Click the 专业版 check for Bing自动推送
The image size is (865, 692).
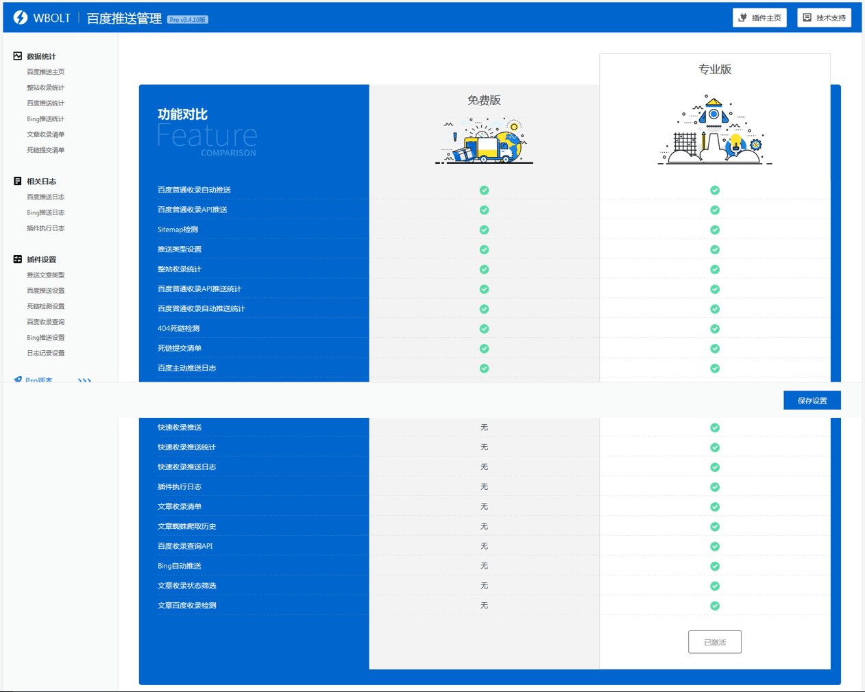coord(715,566)
